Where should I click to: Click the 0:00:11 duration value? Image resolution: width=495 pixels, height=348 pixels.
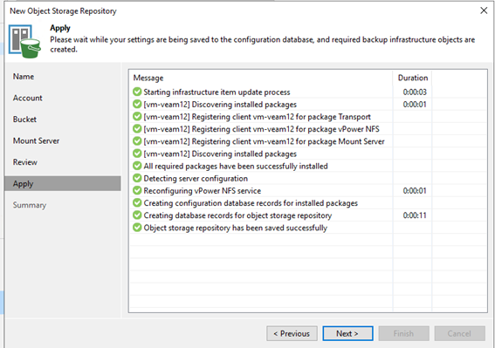415,215
